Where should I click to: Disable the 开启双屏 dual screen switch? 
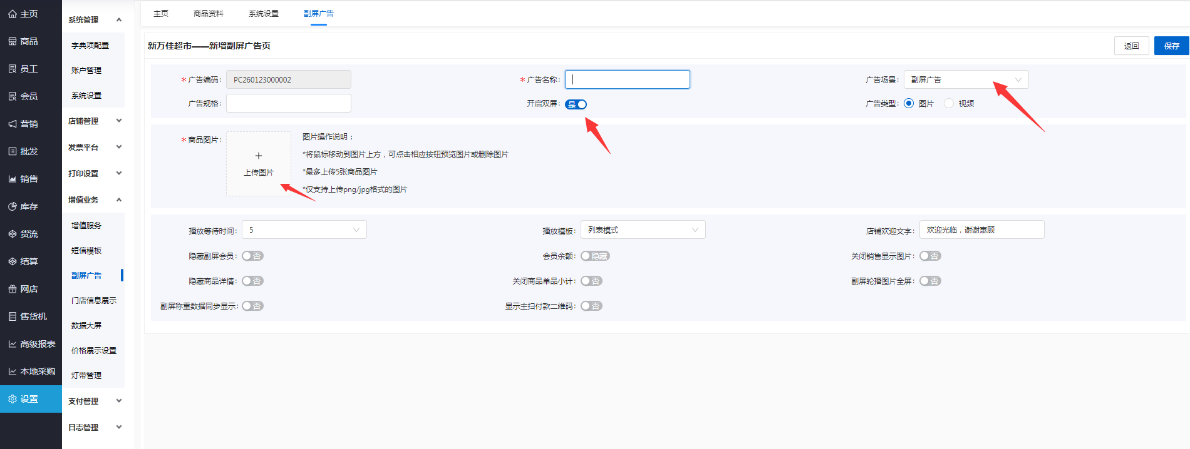click(576, 104)
